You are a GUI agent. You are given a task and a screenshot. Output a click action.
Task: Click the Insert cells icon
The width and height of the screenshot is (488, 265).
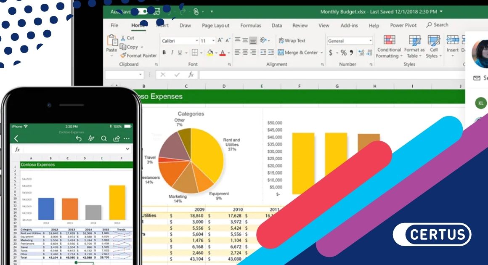pyautogui.click(x=453, y=40)
